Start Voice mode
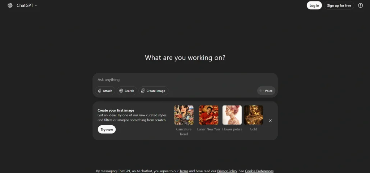The height and width of the screenshot is (173, 370). (266, 91)
